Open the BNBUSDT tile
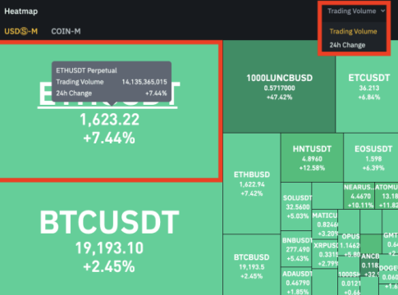 (x=296, y=249)
